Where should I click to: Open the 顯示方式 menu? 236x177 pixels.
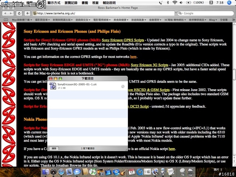(54, 3)
